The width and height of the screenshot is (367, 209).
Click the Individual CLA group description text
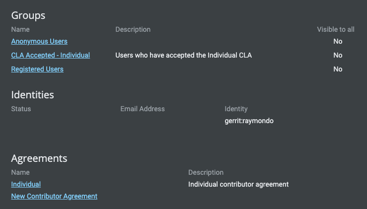click(184, 55)
